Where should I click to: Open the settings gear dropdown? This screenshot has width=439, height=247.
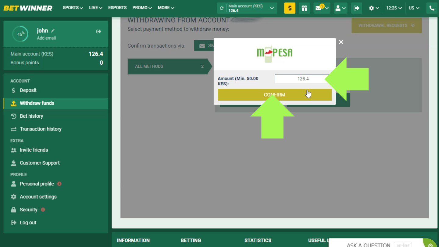pyautogui.click(x=374, y=8)
